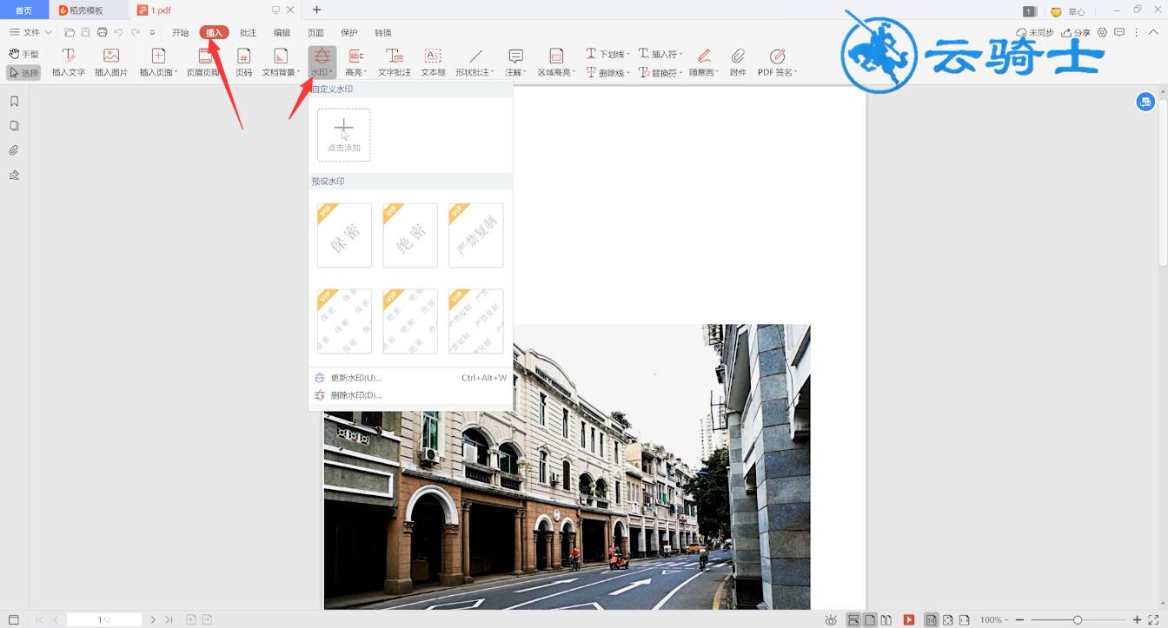Image resolution: width=1168 pixels, height=628 pixels.
Task: Choose the tiled 绝密 preset watermark
Action: [410, 321]
